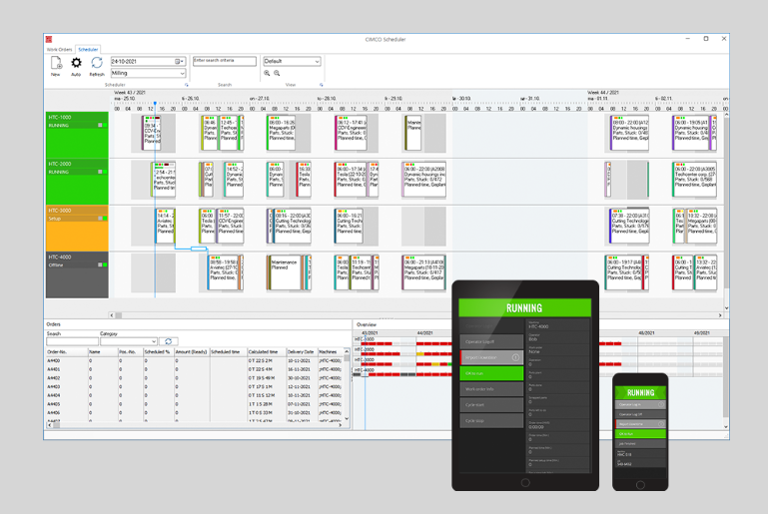Run Auto scheduling via the gear icon

pos(77,63)
